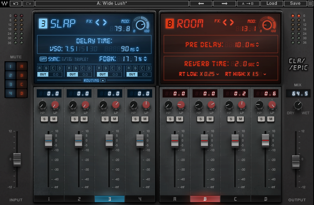Click the red LP knob on reverb channel B
Viewport: 314px width, 205px height.
coord(211,105)
